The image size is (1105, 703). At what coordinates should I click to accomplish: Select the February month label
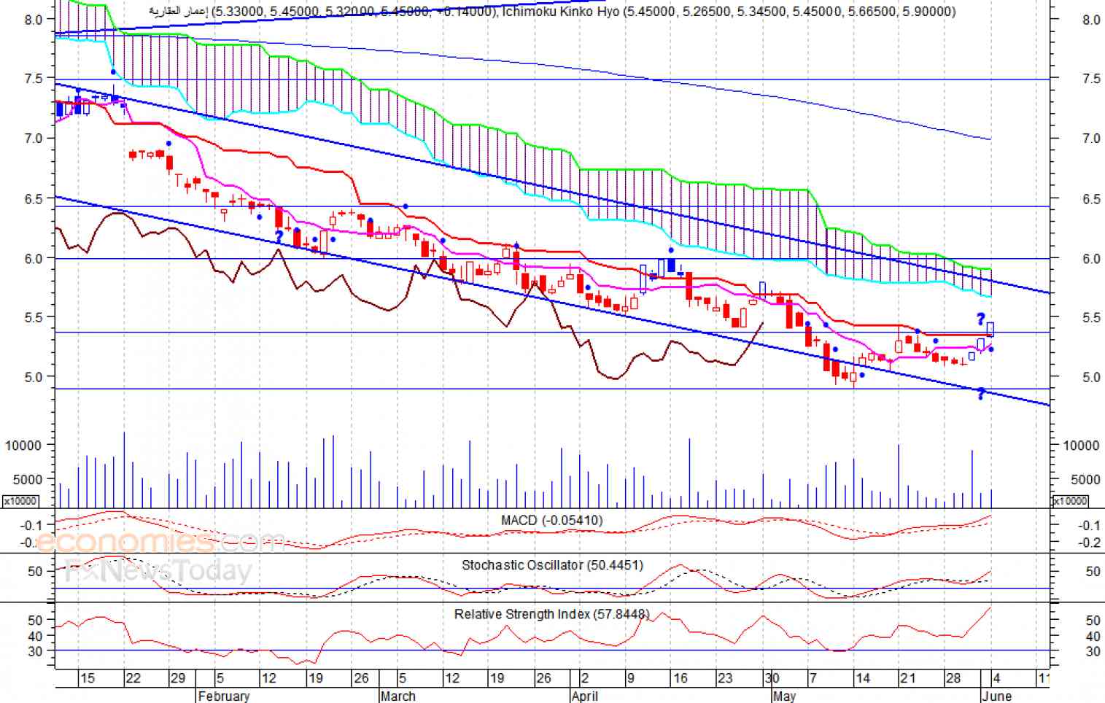click(x=224, y=696)
